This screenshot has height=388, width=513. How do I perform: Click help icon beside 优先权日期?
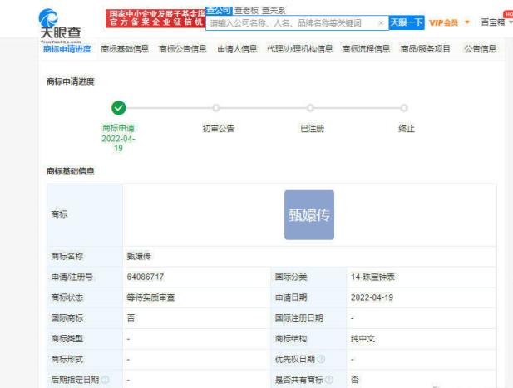[321, 359]
